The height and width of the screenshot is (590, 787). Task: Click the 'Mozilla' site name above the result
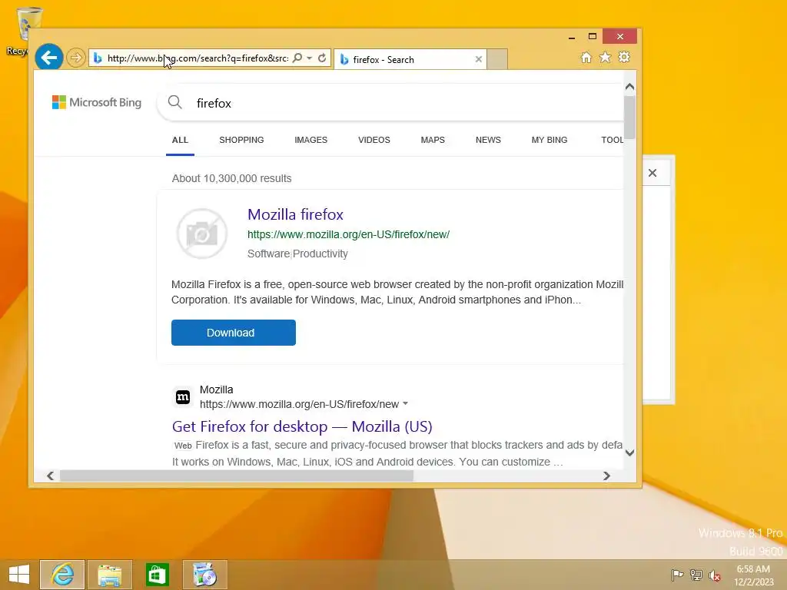216,389
